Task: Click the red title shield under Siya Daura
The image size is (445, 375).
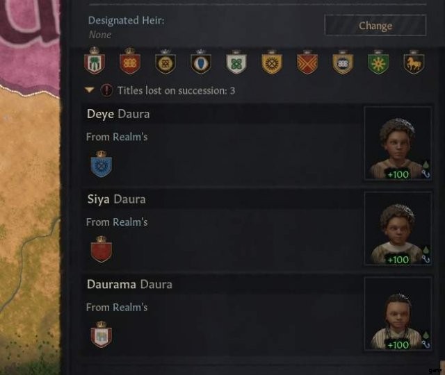Action: pos(102,249)
